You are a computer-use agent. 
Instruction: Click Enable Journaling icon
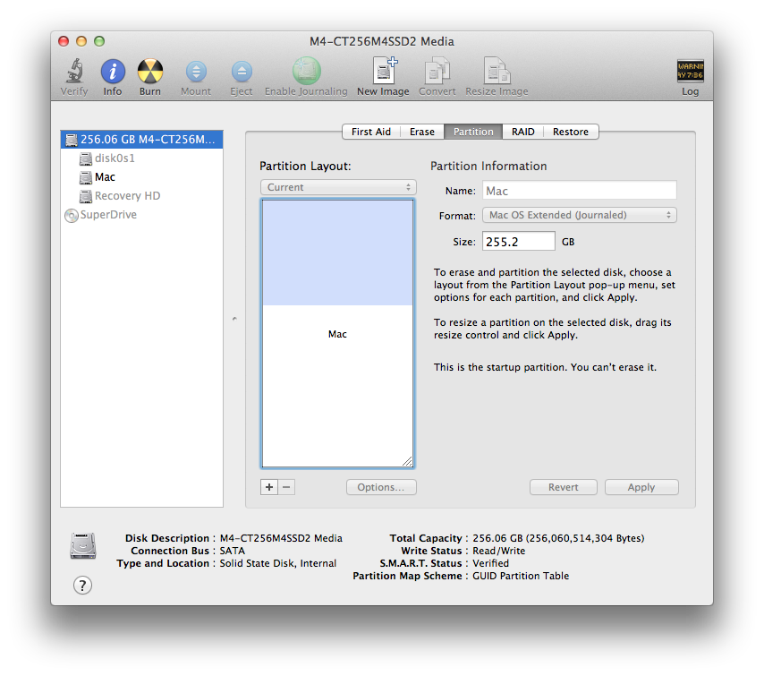[x=306, y=71]
